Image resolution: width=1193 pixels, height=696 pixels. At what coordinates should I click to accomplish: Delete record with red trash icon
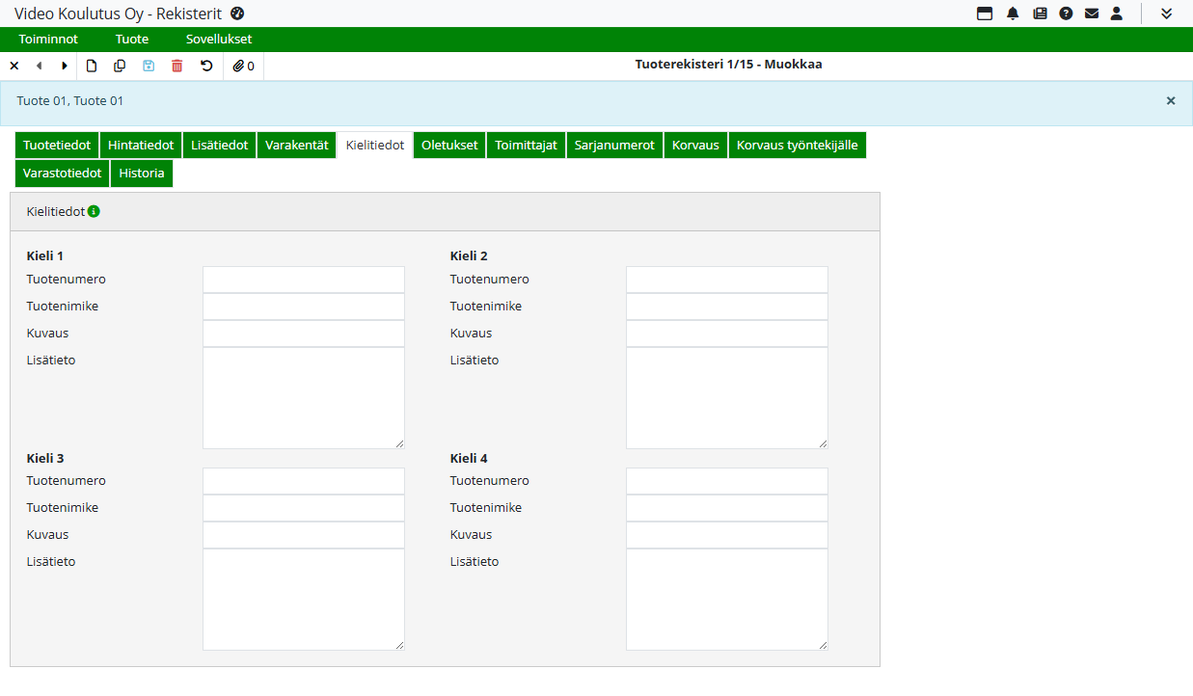(176, 66)
